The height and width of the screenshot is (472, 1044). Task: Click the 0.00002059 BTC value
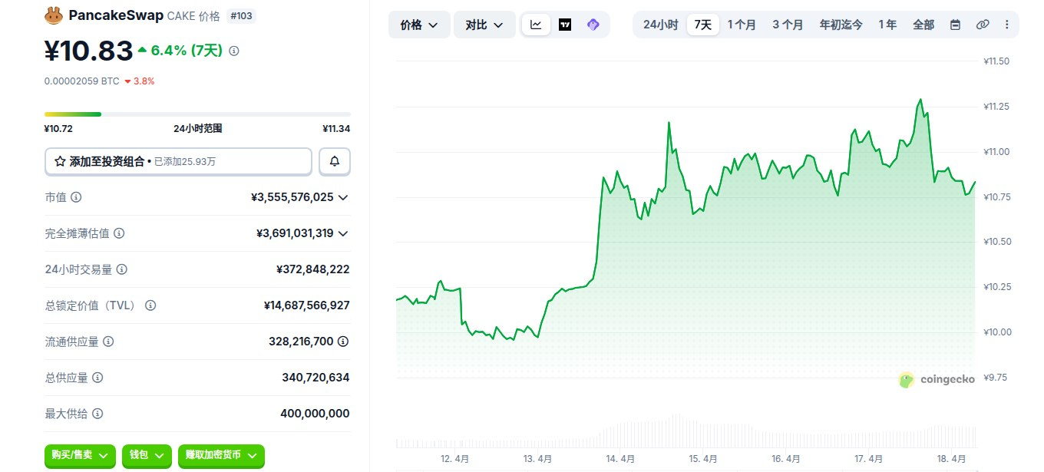81,81
